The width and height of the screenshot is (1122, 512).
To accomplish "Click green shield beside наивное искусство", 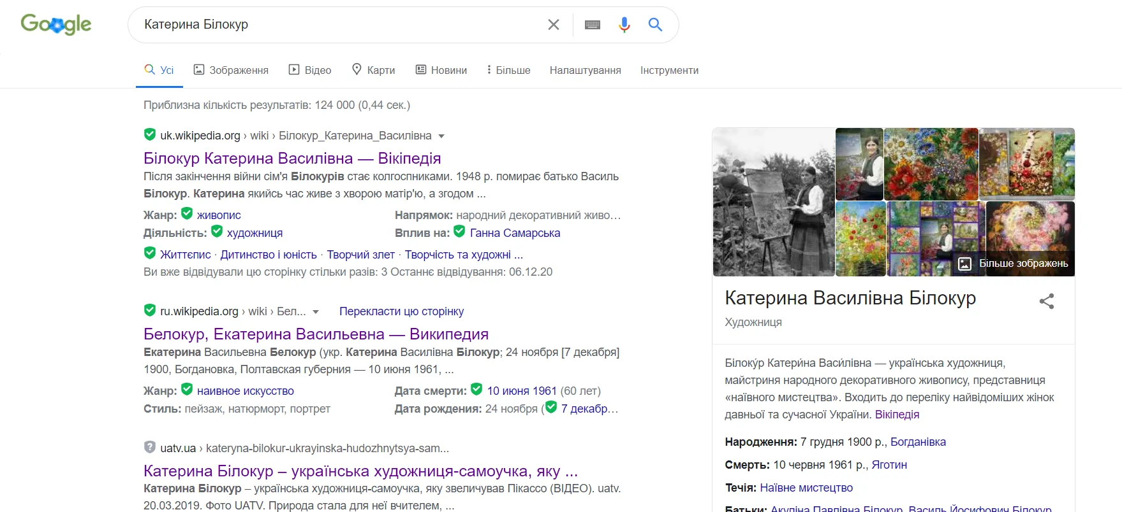I will coord(187,389).
